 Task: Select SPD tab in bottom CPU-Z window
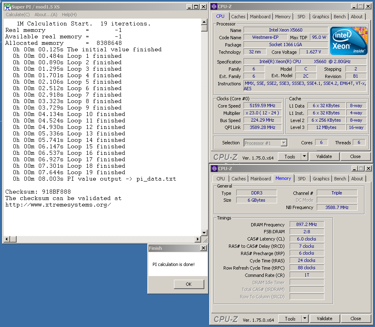pyautogui.click(x=302, y=179)
